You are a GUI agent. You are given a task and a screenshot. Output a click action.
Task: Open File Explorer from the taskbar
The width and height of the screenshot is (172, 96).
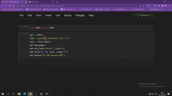tap(19, 94)
